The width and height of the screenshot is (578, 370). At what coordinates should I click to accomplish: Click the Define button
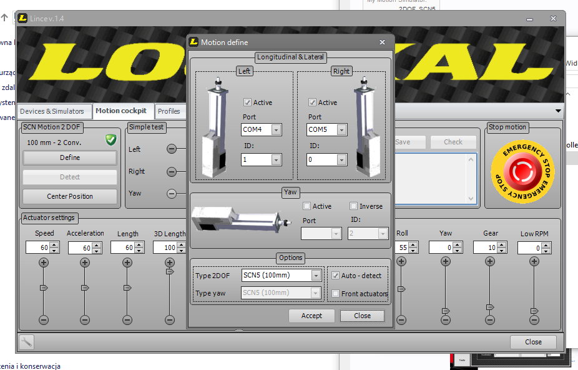pos(70,157)
